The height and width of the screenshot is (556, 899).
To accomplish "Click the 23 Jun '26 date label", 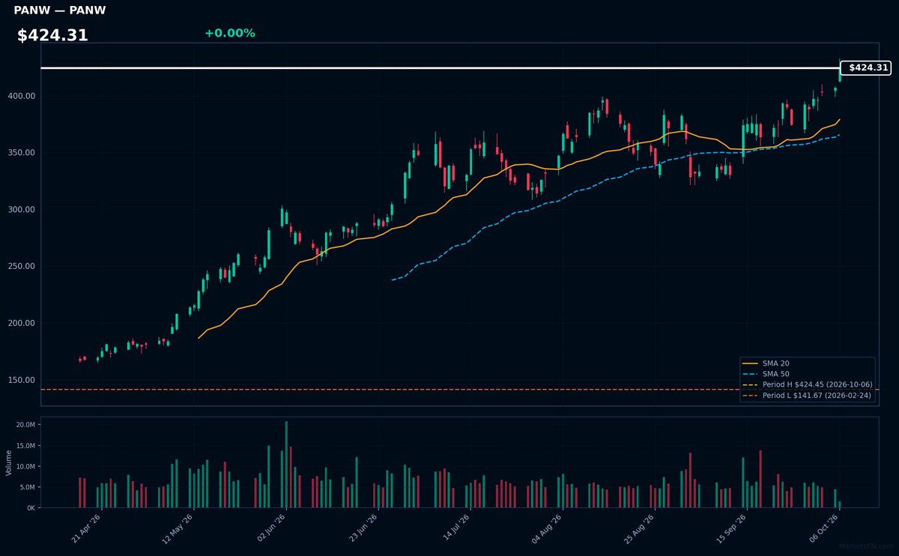I will click(x=363, y=528).
